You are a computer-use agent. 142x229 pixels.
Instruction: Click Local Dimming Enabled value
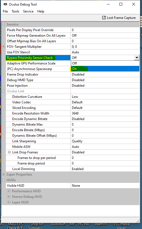[105, 169]
